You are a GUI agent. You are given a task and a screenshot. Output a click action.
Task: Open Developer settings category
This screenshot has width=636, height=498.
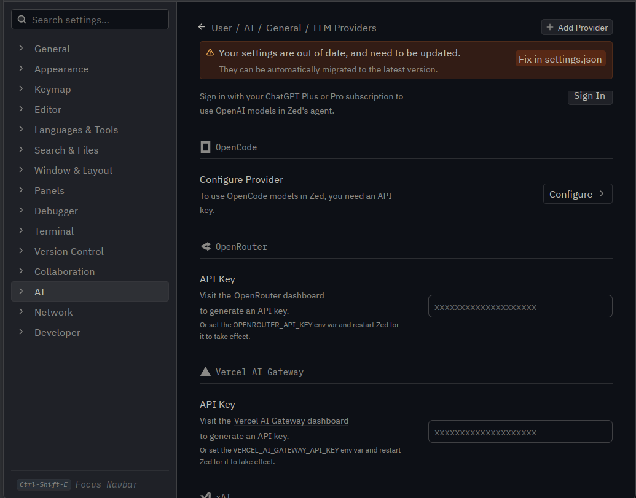pyautogui.click(x=90, y=332)
